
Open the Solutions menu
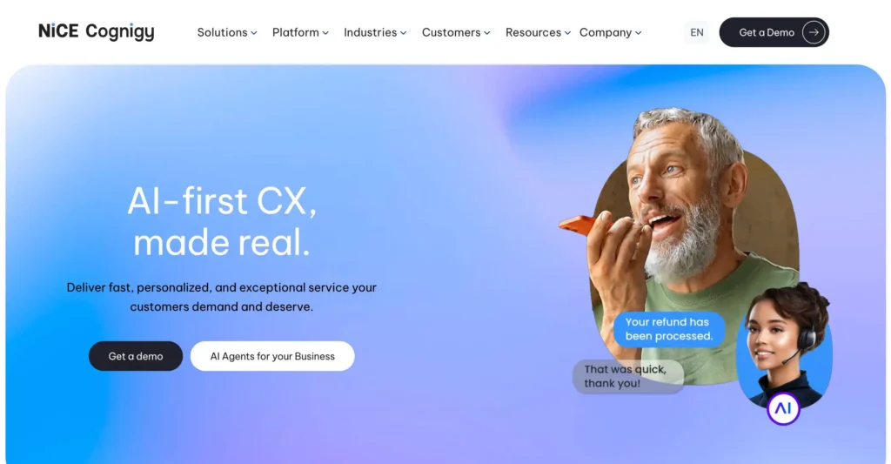[227, 32]
